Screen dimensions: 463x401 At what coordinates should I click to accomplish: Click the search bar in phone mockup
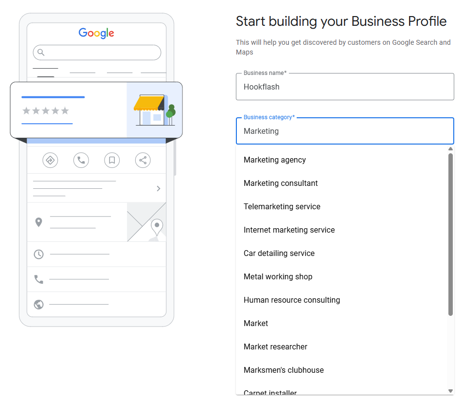coord(97,53)
